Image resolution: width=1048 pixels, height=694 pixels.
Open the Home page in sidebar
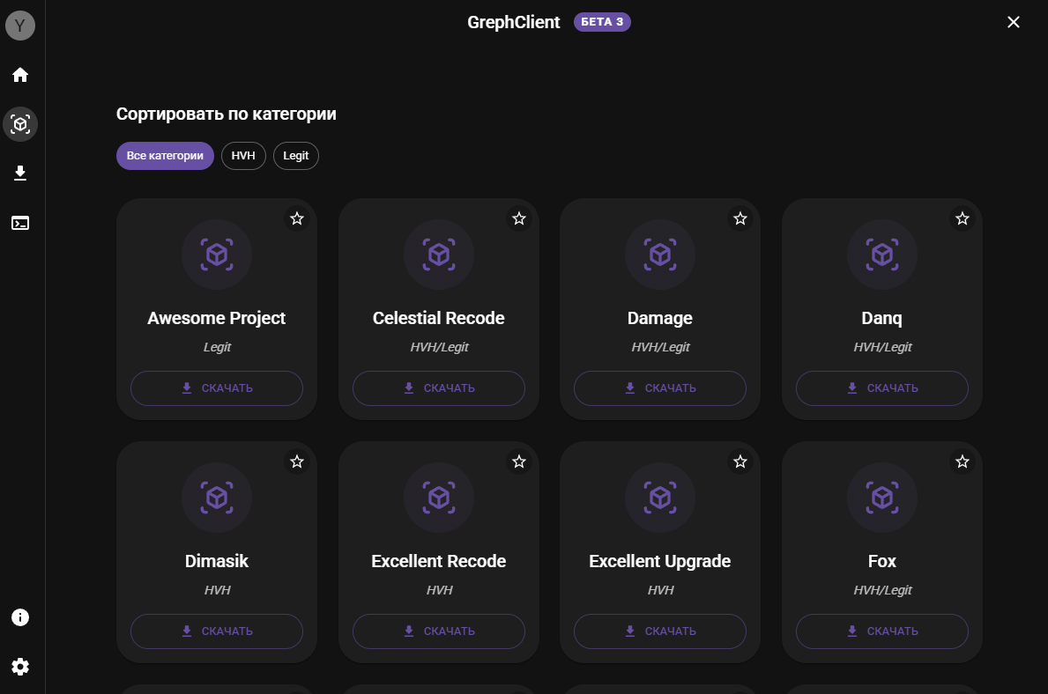[20, 75]
